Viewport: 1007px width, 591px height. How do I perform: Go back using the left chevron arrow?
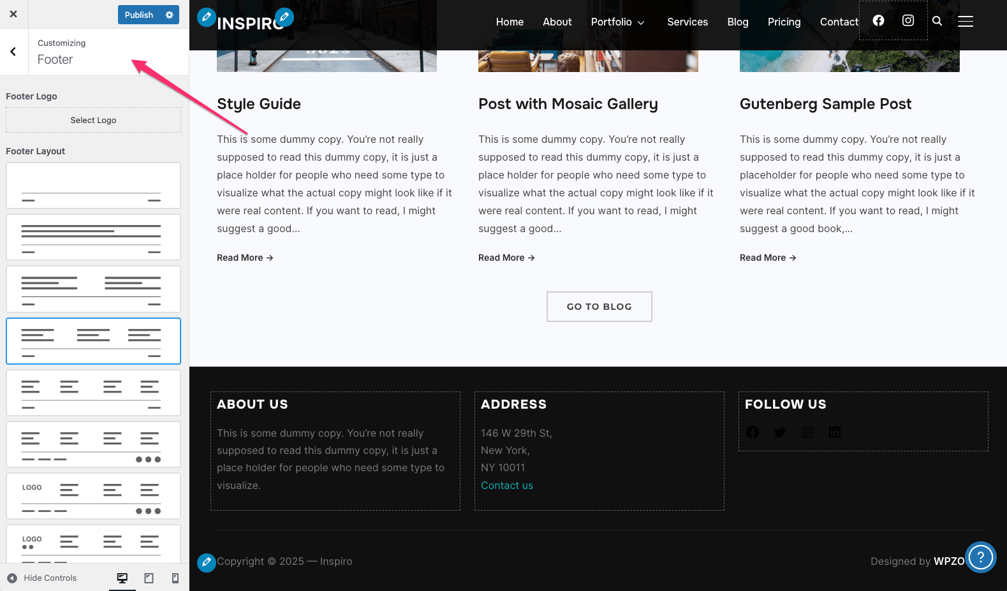click(x=13, y=52)
